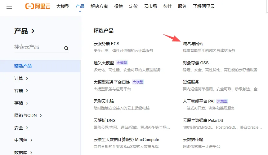Open the 了解阿里云 top menu
The height and width of the screenshot is (155, 268).
click(x=204, y=6)
